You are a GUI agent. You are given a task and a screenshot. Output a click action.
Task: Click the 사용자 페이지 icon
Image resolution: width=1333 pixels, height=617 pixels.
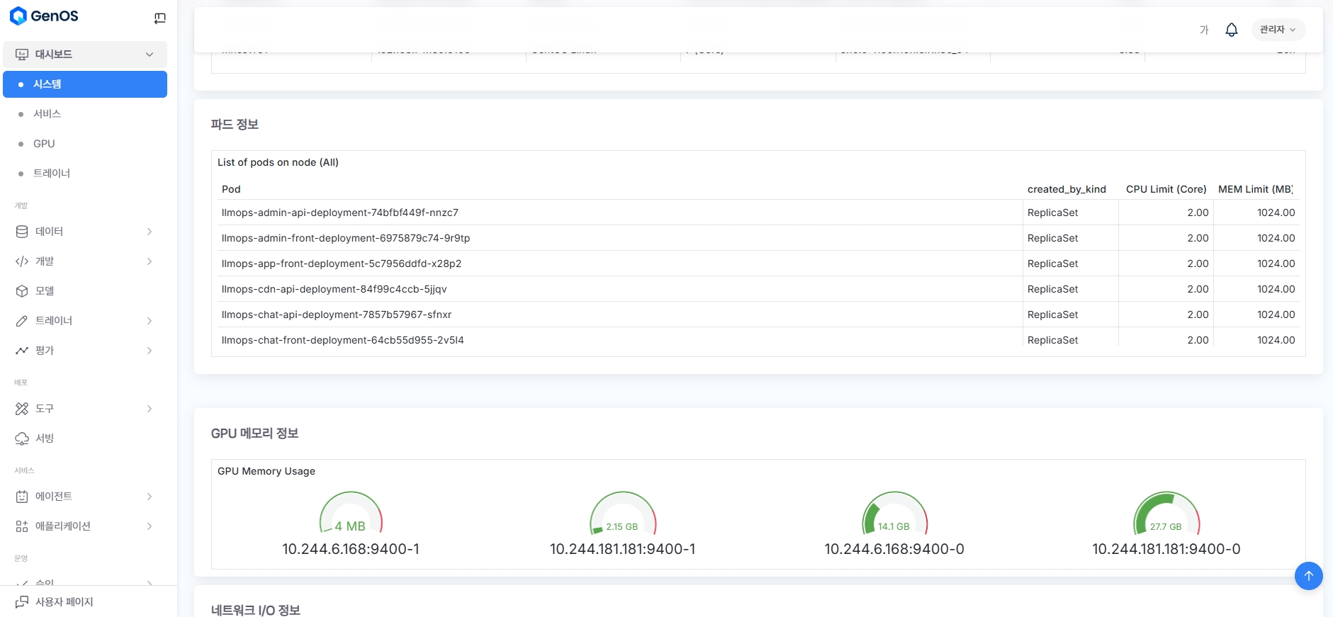point(22,602)
